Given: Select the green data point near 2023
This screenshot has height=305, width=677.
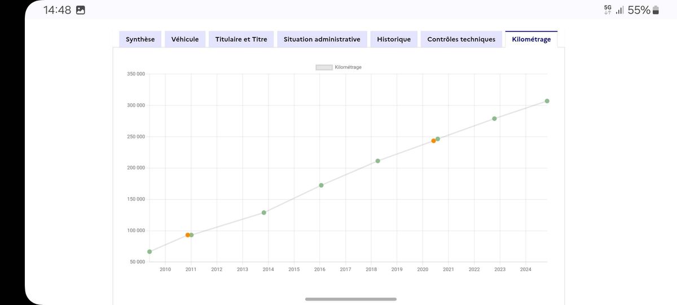Looking at the screenshot, I should (494, 119).
